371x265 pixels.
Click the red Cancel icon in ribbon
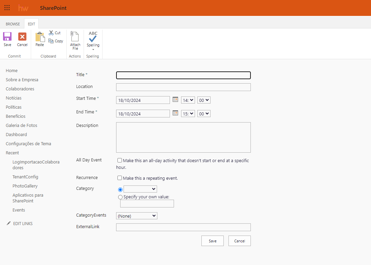pos(22,37)
